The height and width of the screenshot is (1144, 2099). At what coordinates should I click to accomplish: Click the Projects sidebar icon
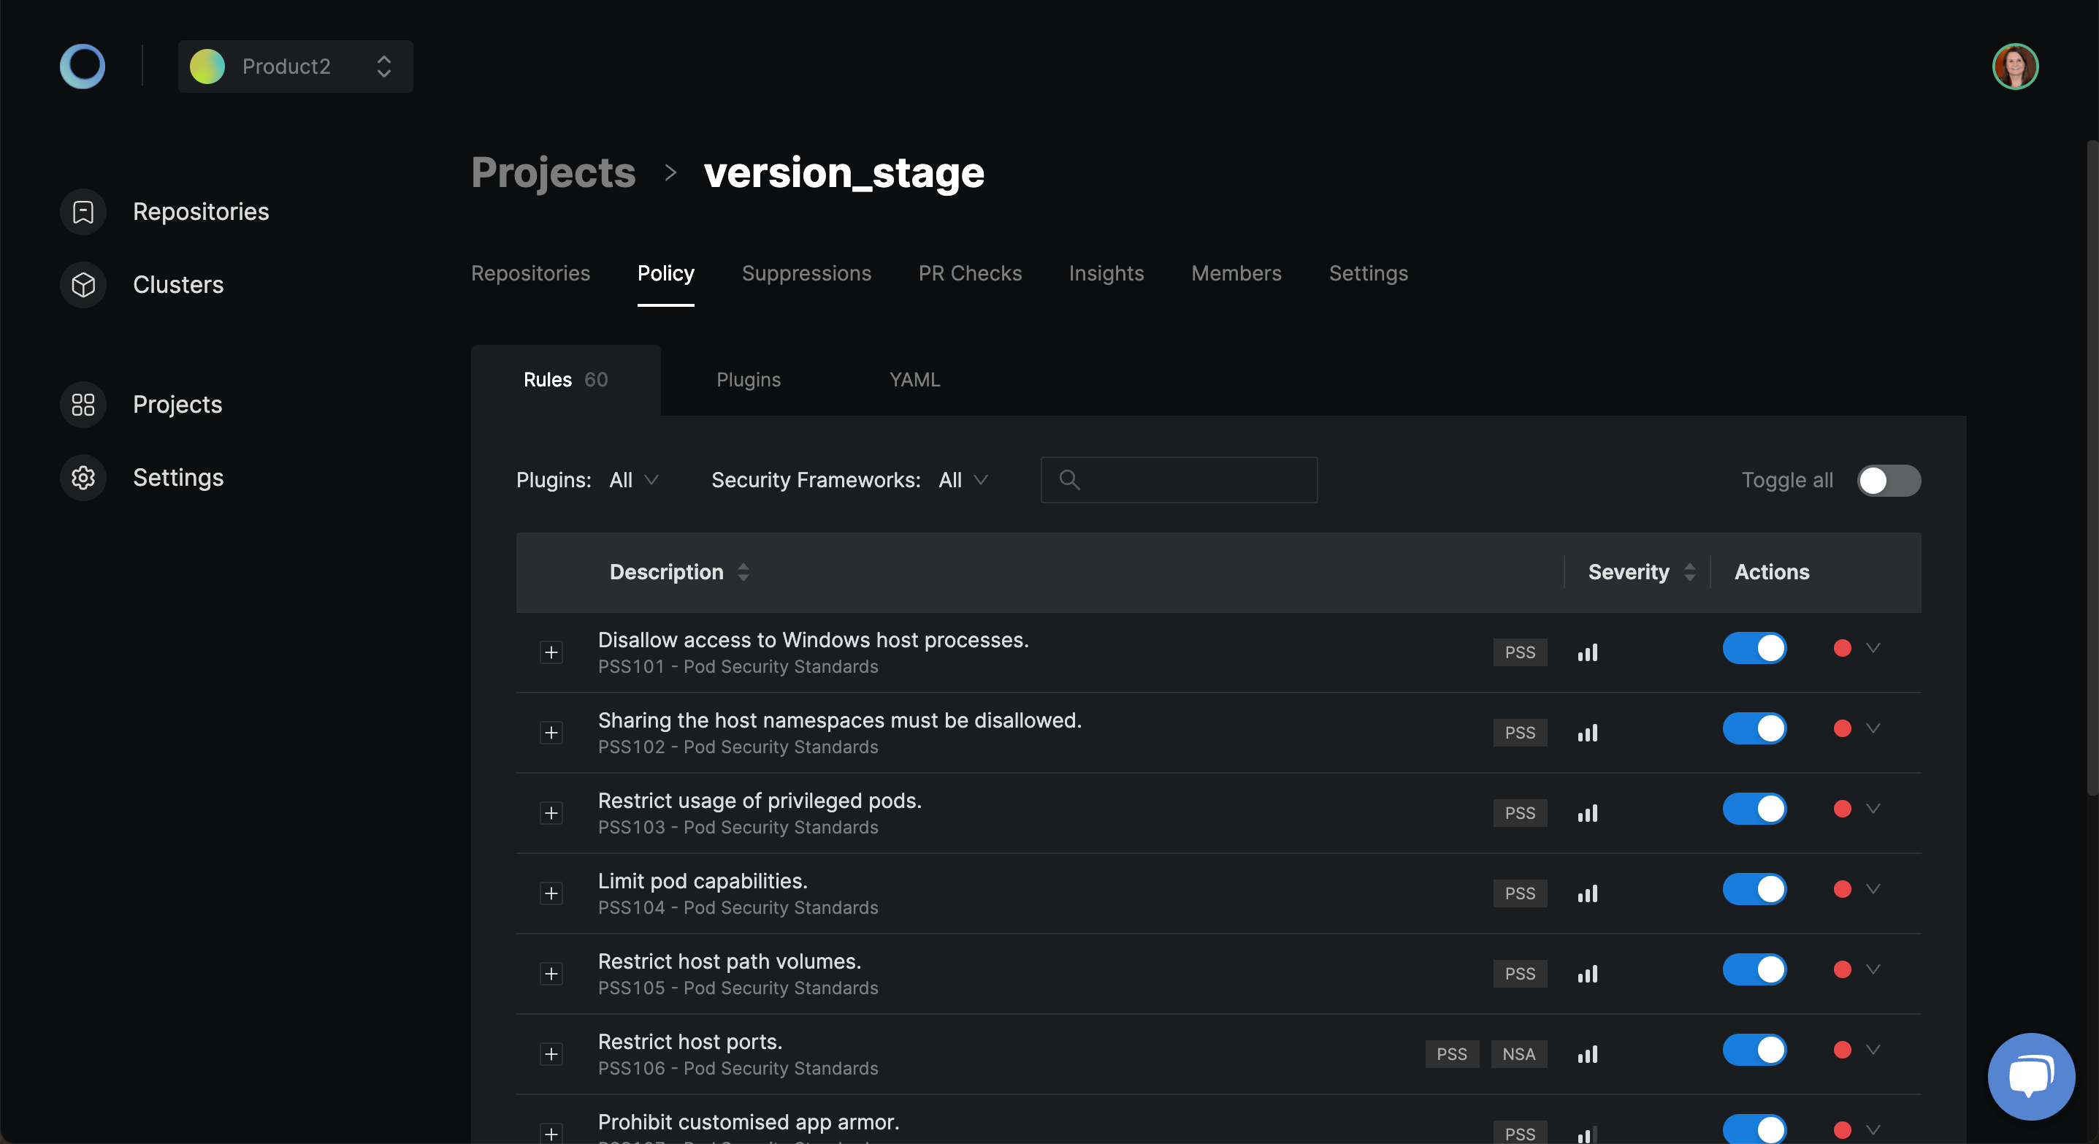click(x=82, y=405)
